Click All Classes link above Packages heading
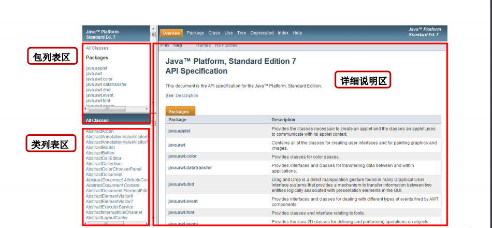Screen dimensions: 492x228 tap(97, 48)
